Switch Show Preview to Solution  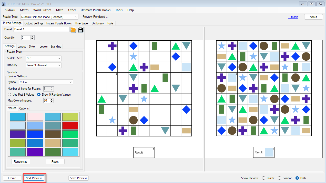click(x=279, y=178)
